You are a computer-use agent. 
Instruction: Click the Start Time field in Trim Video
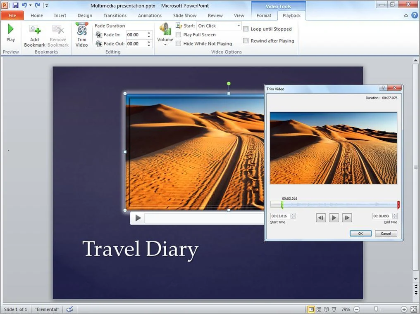(280, 216)
